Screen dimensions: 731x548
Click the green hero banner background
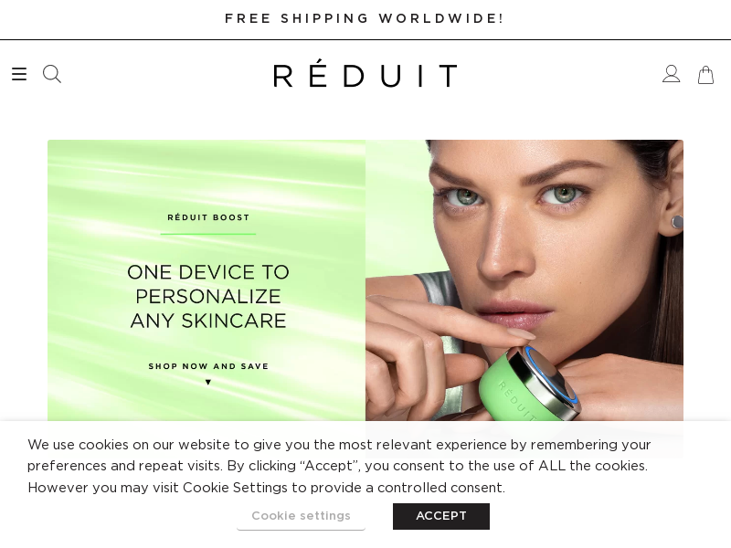click(207, 280)
